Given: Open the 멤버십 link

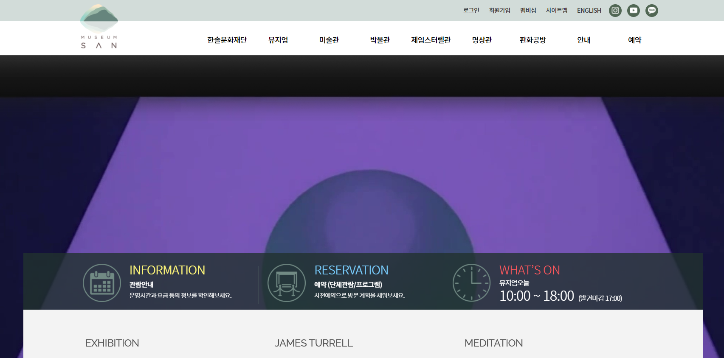Looking at the screenshot, I should tap(528, 11).
